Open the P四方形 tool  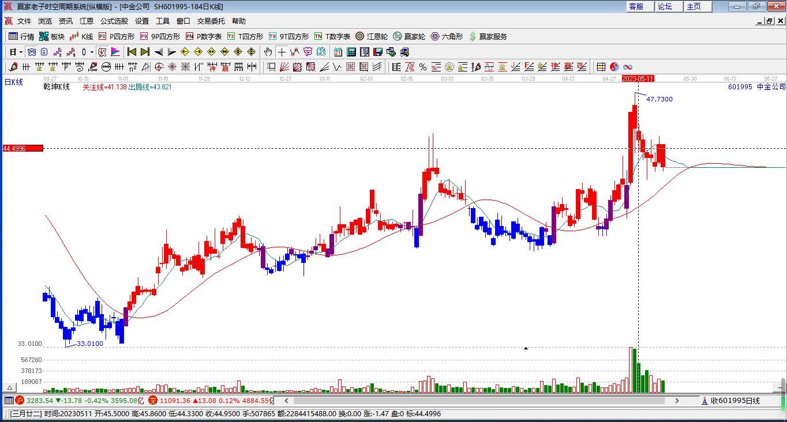[x=116, y=36]
